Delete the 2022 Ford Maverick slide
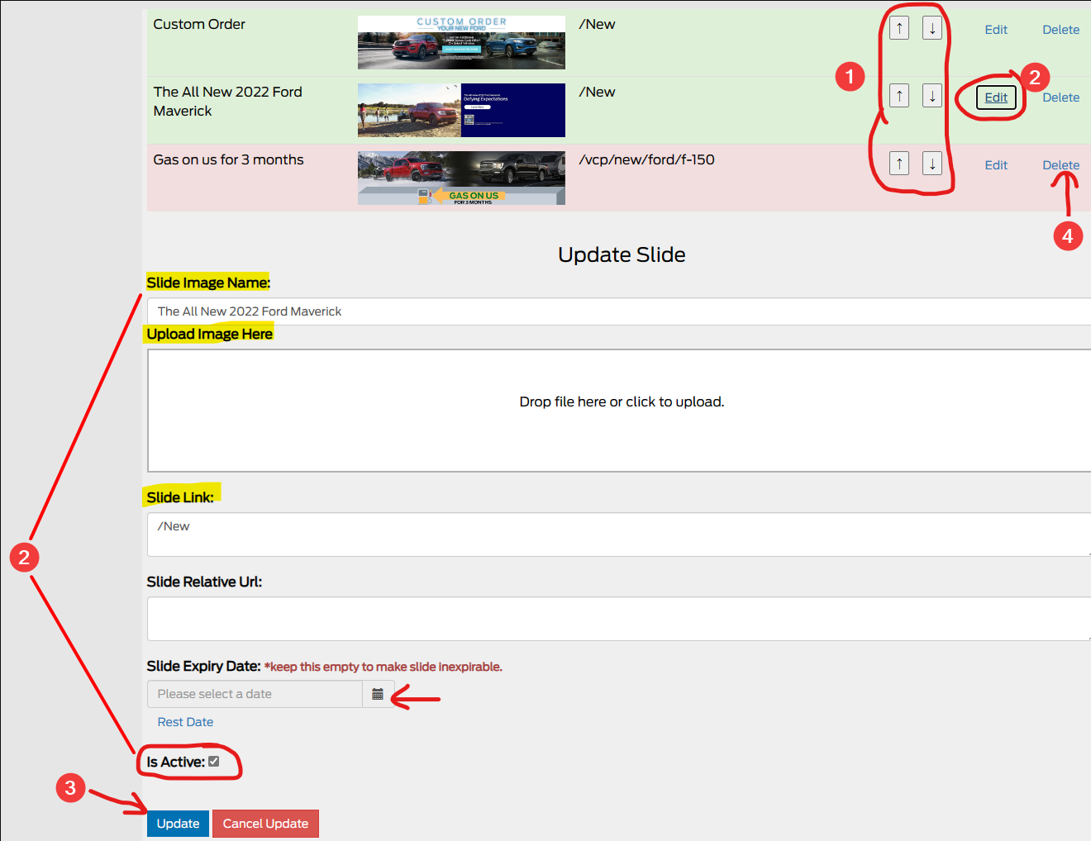 point(1060,97)
